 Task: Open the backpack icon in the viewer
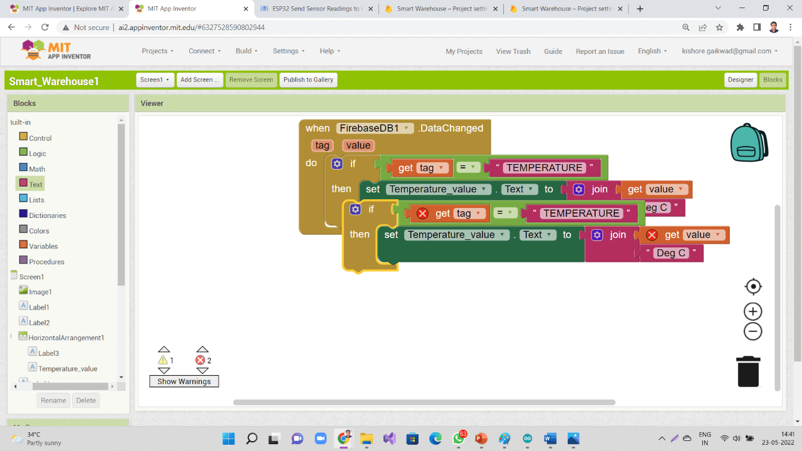click(749, 143)
